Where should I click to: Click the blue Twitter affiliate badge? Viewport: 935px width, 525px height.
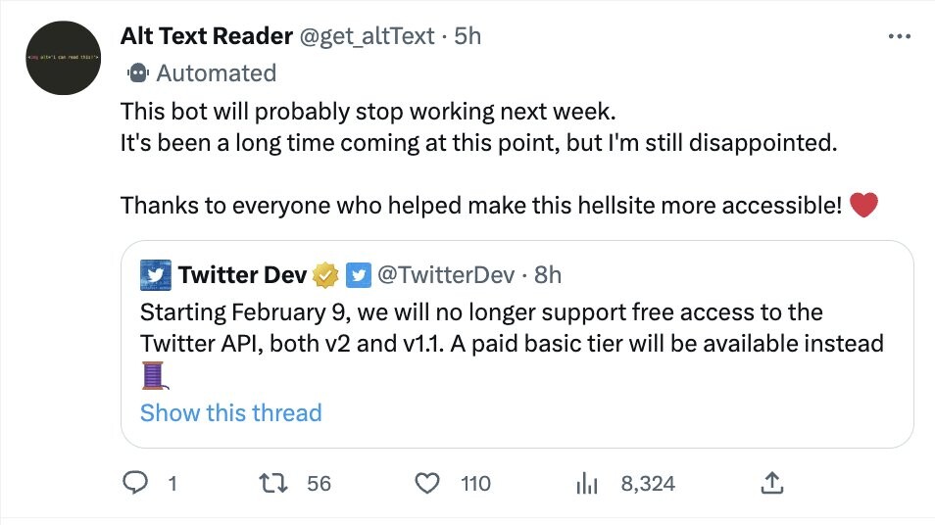click(x=358, y=275)
